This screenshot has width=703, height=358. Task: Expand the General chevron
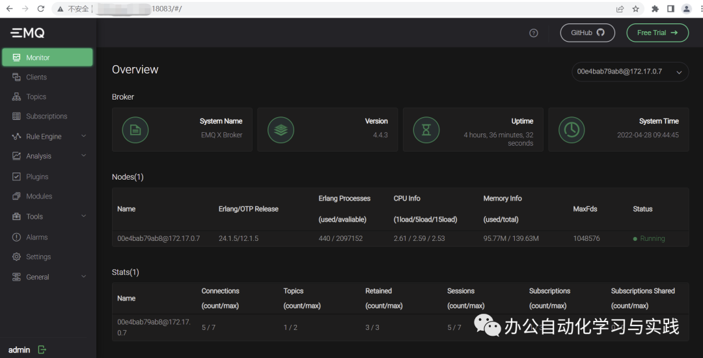tap(83, 277)
